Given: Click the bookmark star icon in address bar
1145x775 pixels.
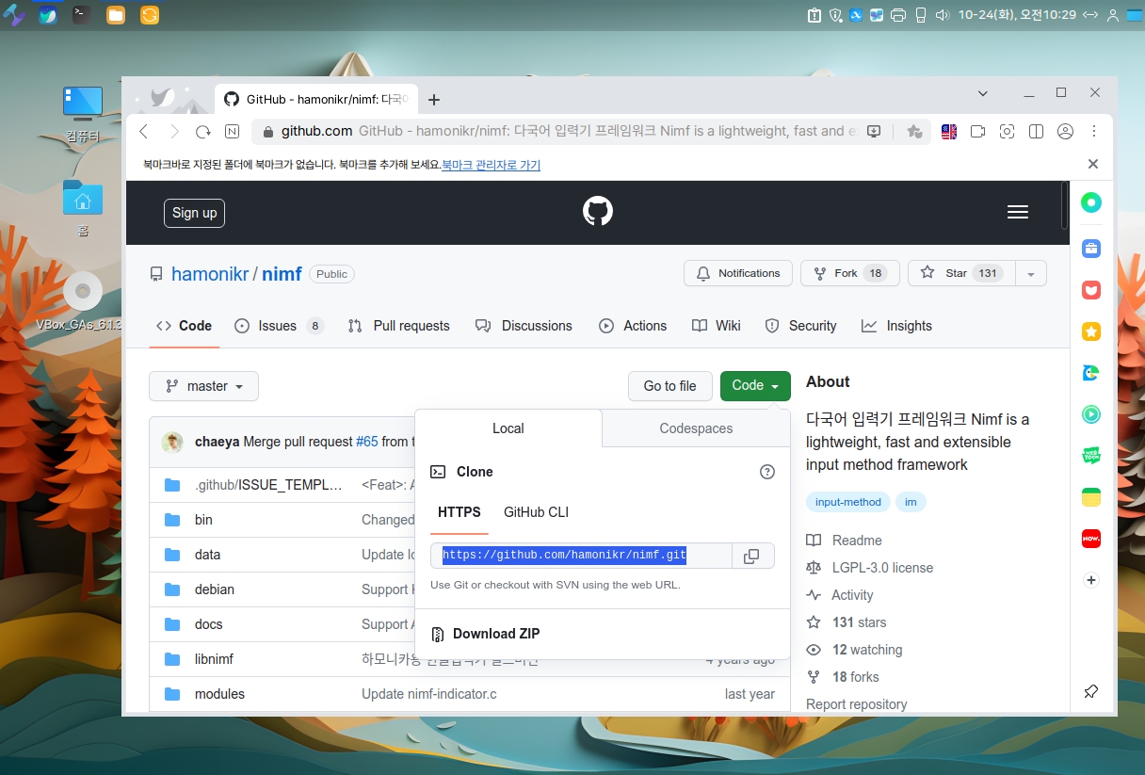Looking at the screenshot, I should (914, 132).
